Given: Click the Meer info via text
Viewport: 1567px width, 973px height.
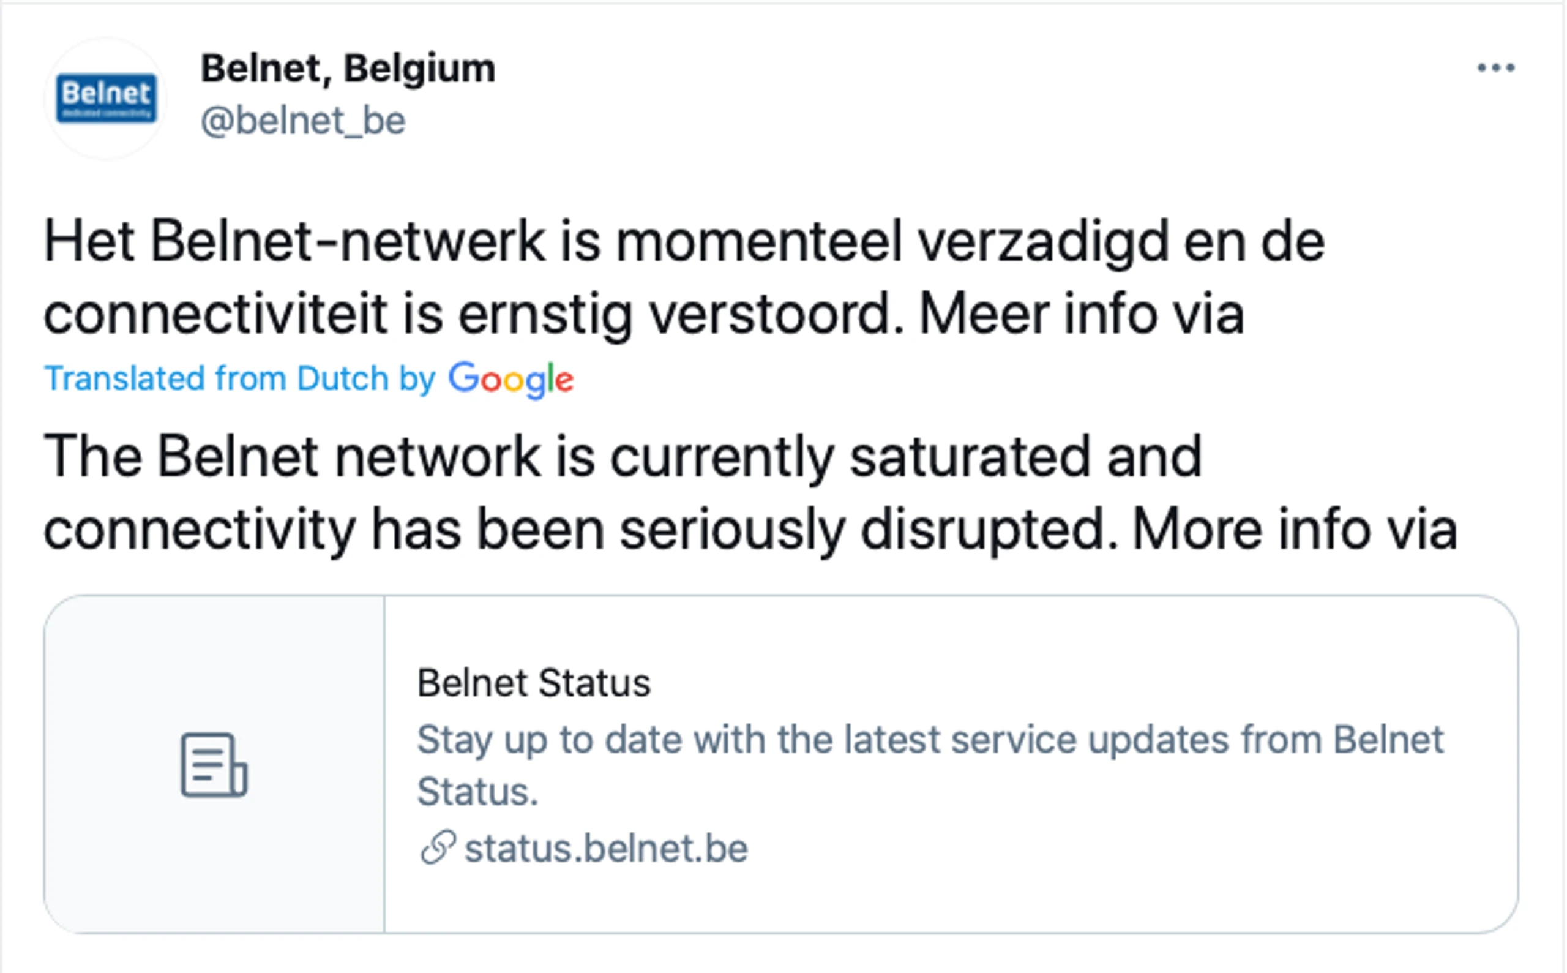Looking at the screenshot, I should pos(1082,315).
